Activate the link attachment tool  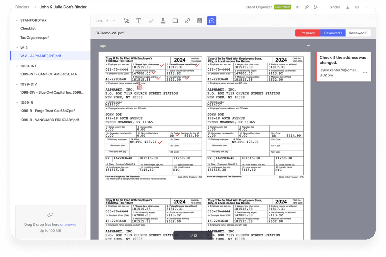pyautogui.click(x=187, y=21)
